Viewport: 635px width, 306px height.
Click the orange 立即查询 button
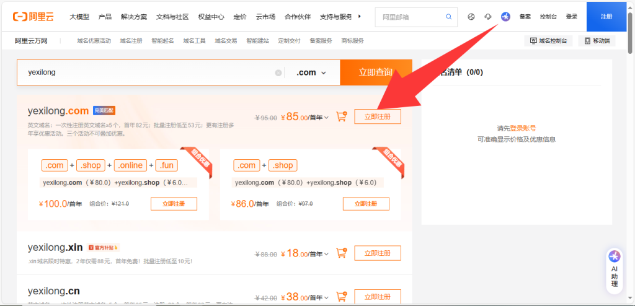[376, 72]
